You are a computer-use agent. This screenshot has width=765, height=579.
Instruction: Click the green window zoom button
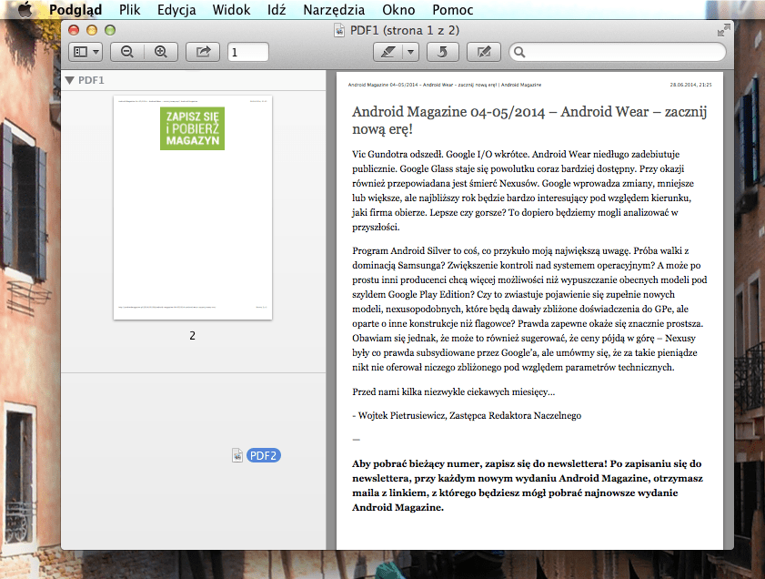[110, 30]
